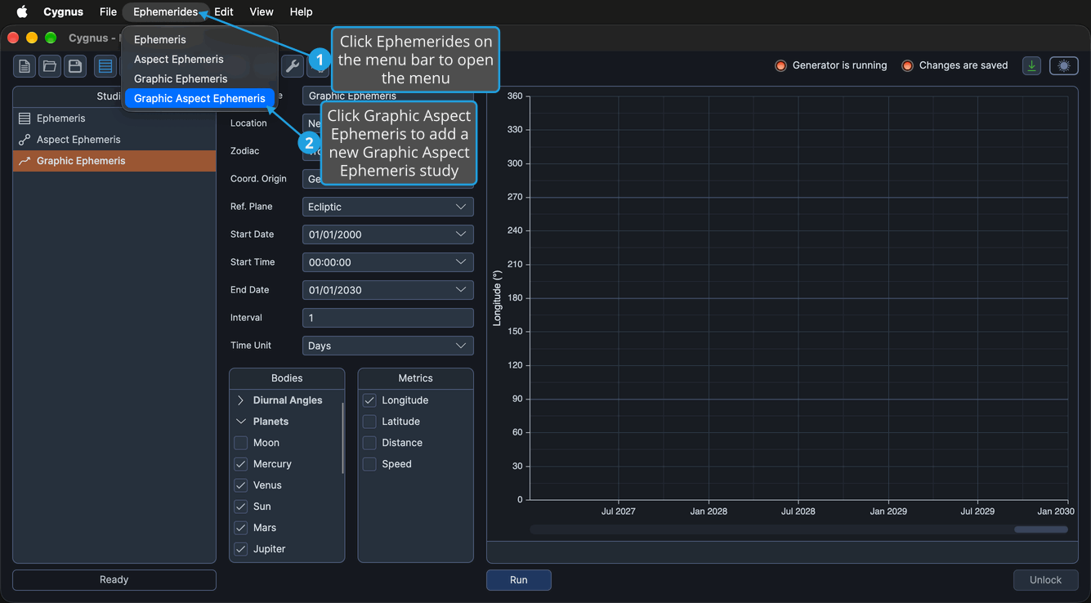Select Graphic Aspect Ephemeris menu entry
The height and width of the screenshot is (603, 1091).
(199, 98)
